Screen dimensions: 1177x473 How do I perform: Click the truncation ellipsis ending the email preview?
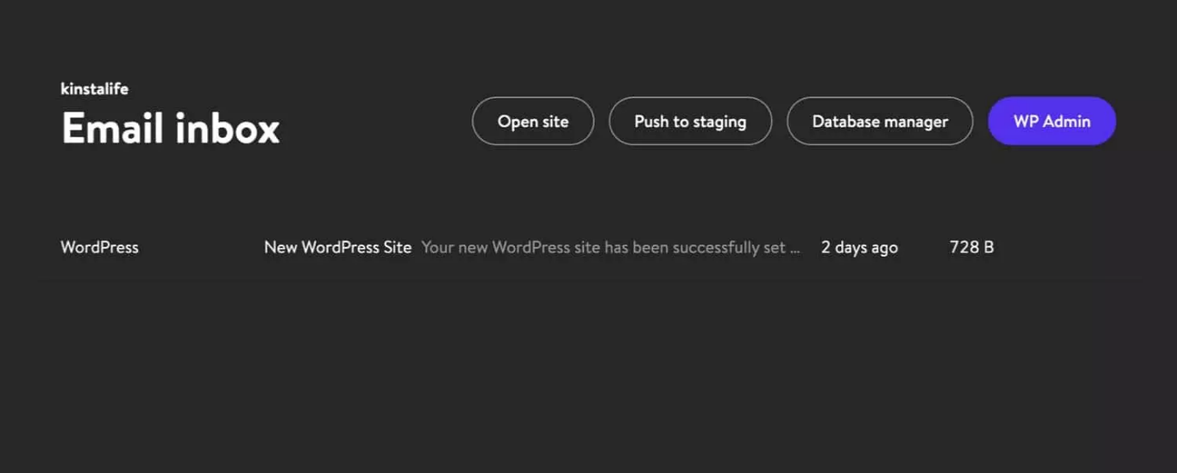tap(795, 249)
